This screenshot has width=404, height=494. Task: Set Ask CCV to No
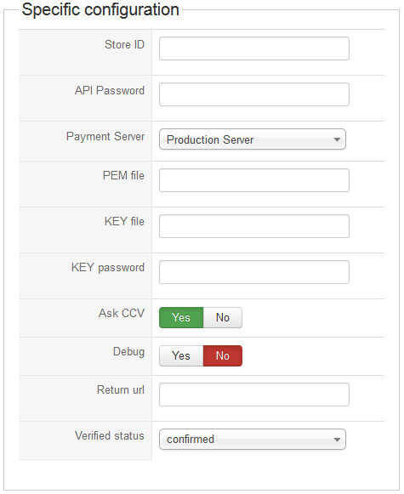pyautogui.click(x=223, y=318)
